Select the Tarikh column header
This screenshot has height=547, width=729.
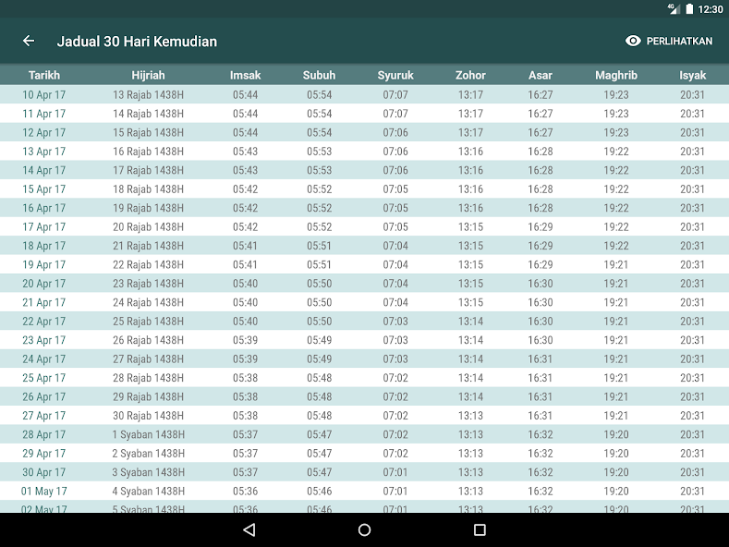pyautogui.click(x=43, y=76)
